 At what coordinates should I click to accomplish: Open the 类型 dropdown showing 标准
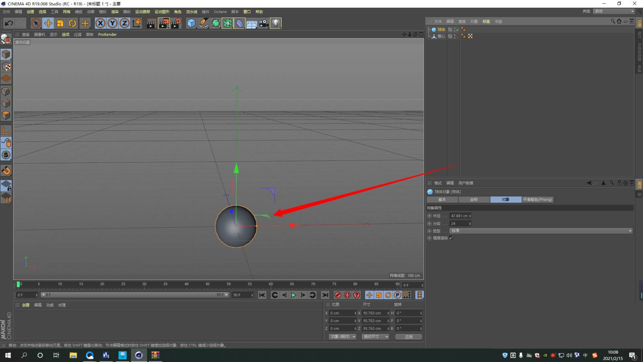[541, 231]
